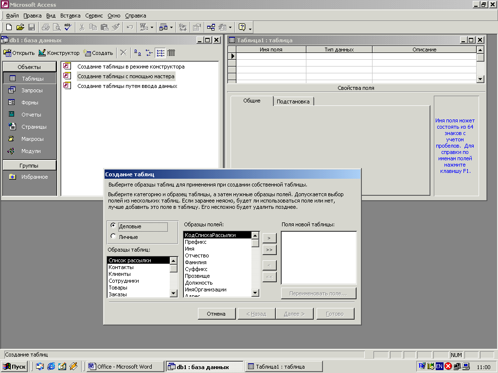
Task: Select the Личные radio button
Action: click(113, 237)
